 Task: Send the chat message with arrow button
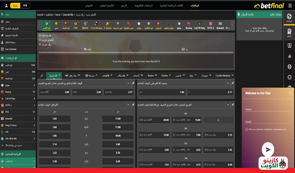coord(268,149)
